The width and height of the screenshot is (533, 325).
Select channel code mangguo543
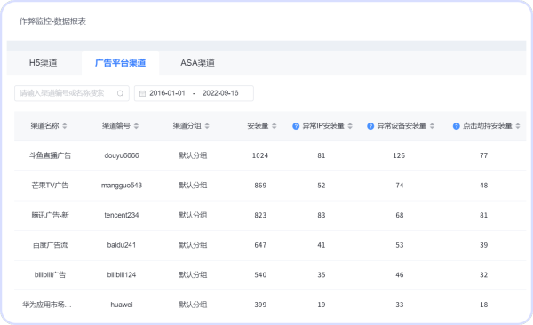[122, 186]
